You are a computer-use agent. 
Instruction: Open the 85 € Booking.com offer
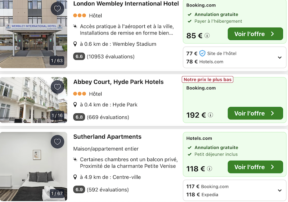pos(255,34)
